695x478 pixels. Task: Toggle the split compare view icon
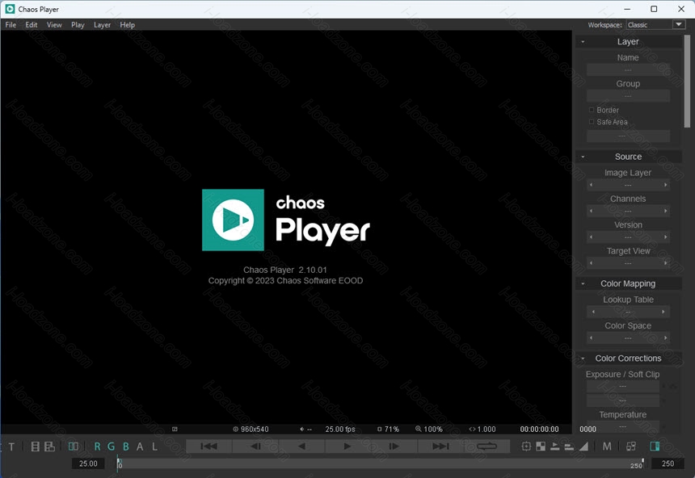(74, 447)
